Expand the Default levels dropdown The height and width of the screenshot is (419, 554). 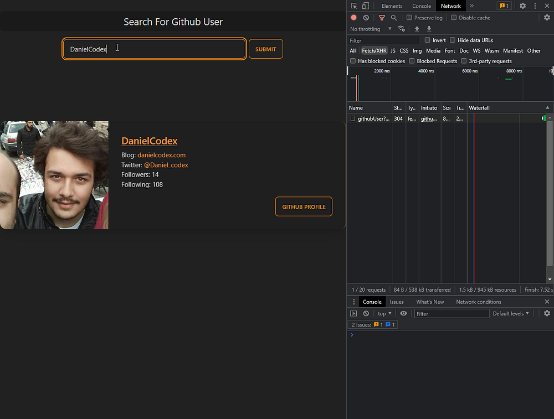pyautogui.click(x=511, y=313)
